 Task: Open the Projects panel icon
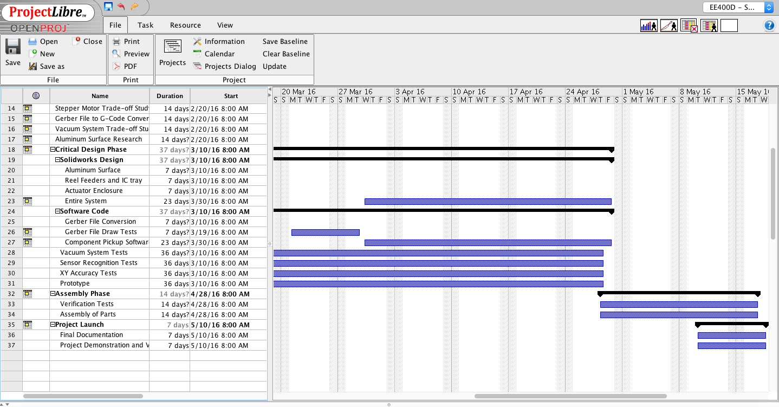(x=173, y=47)
